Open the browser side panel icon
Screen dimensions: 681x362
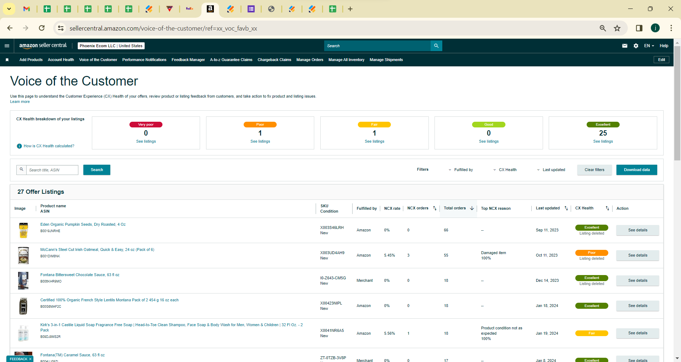pyautogui.click(x=639, y=28)
